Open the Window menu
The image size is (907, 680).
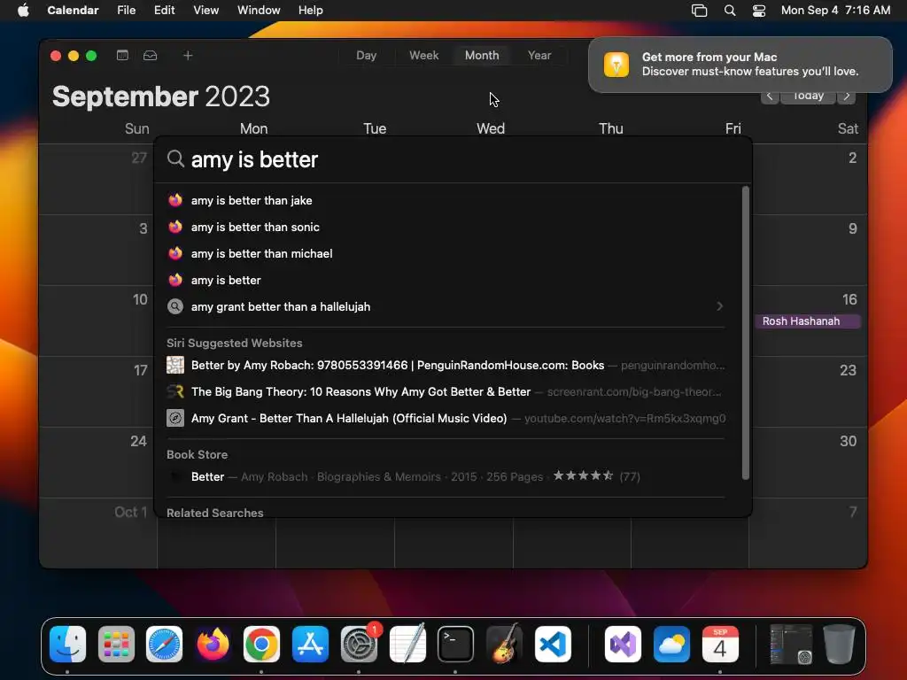(x=259, y=11)
